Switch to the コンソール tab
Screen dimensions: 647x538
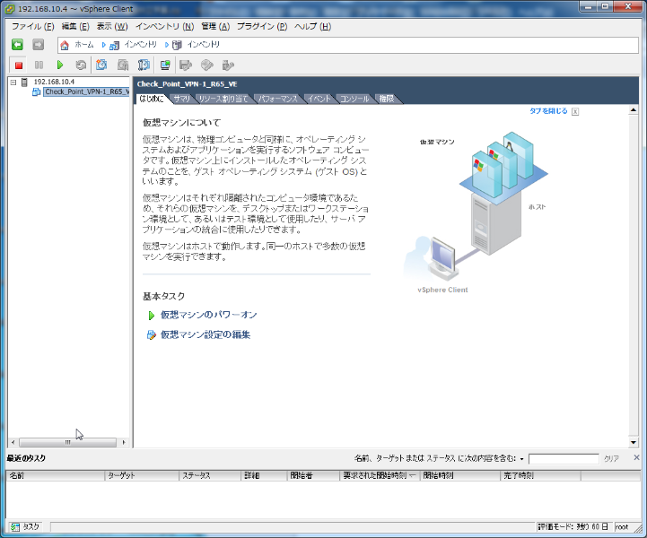(354, 99)
